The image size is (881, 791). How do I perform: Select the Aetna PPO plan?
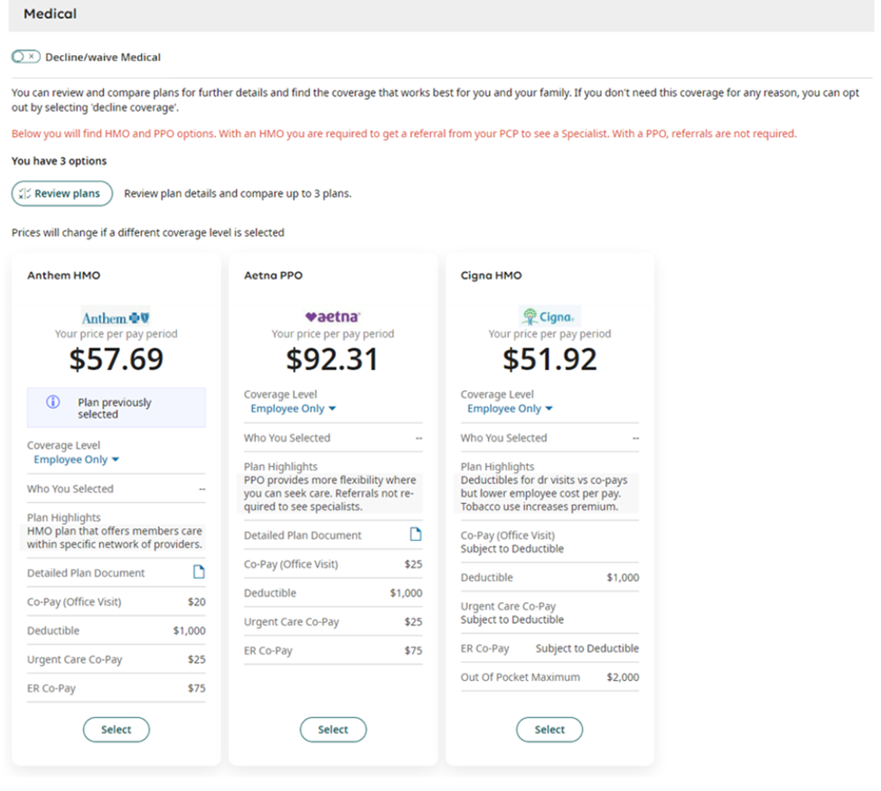pos(333,730)
